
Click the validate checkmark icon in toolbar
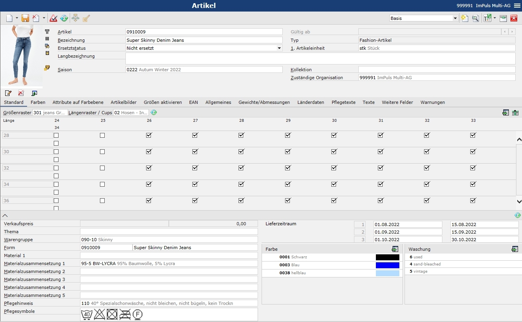point(53,18)
